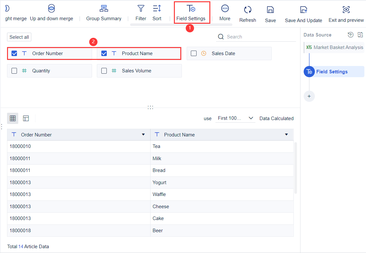Click the Select all button
Image resolution: width=366 pixels, height=253 pixels.
(19, 37)
